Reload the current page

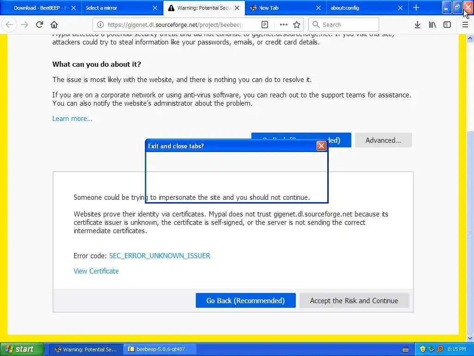[39, 25]
